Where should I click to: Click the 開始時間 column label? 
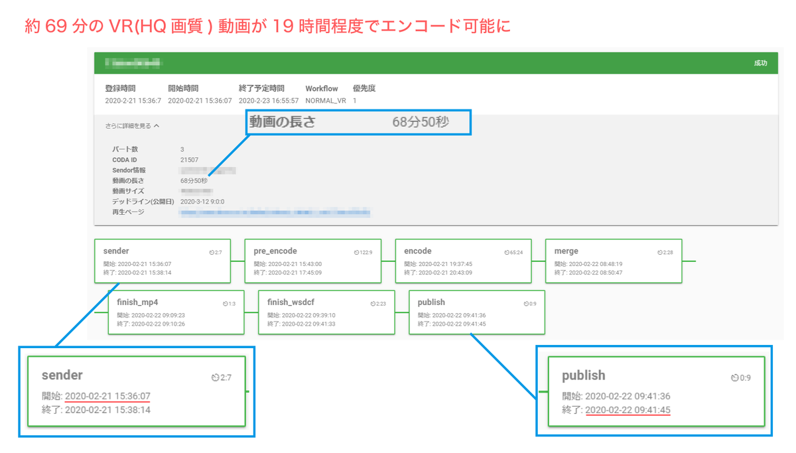point(183,88)
